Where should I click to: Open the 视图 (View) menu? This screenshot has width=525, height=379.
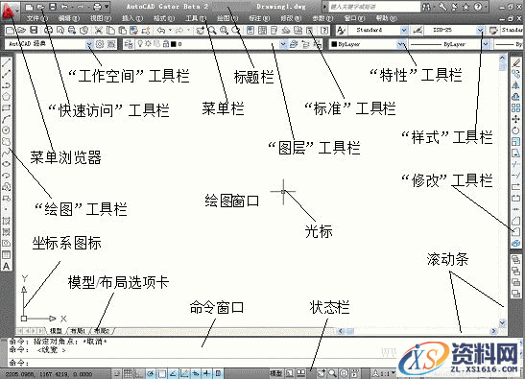(100, 18)
